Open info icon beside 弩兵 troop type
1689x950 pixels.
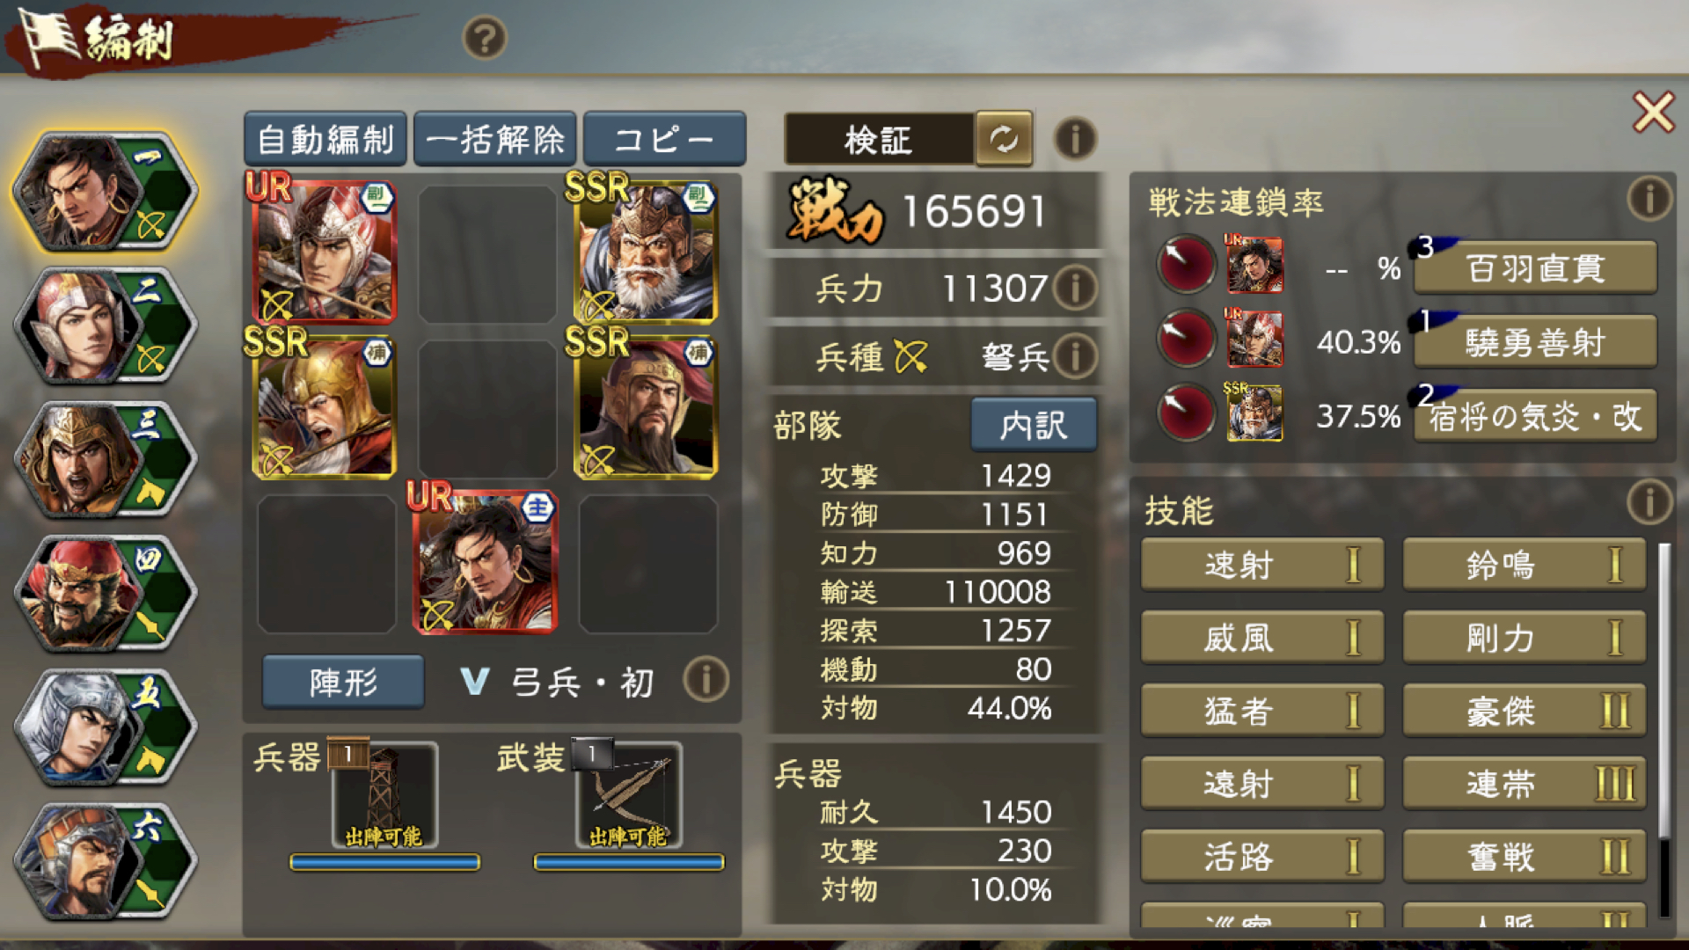[1075, 356]
